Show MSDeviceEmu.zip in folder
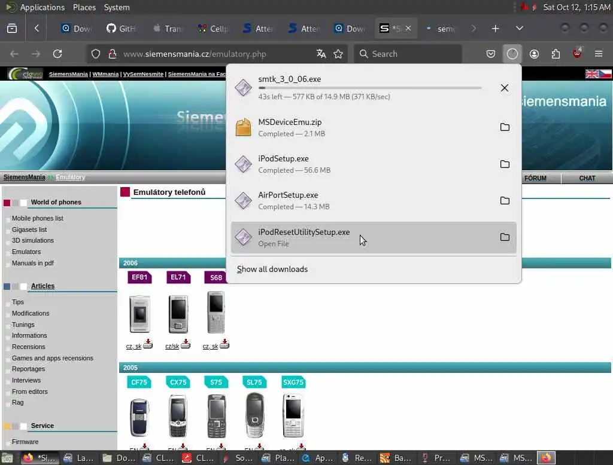613x465 pixels. click(505, 127)
